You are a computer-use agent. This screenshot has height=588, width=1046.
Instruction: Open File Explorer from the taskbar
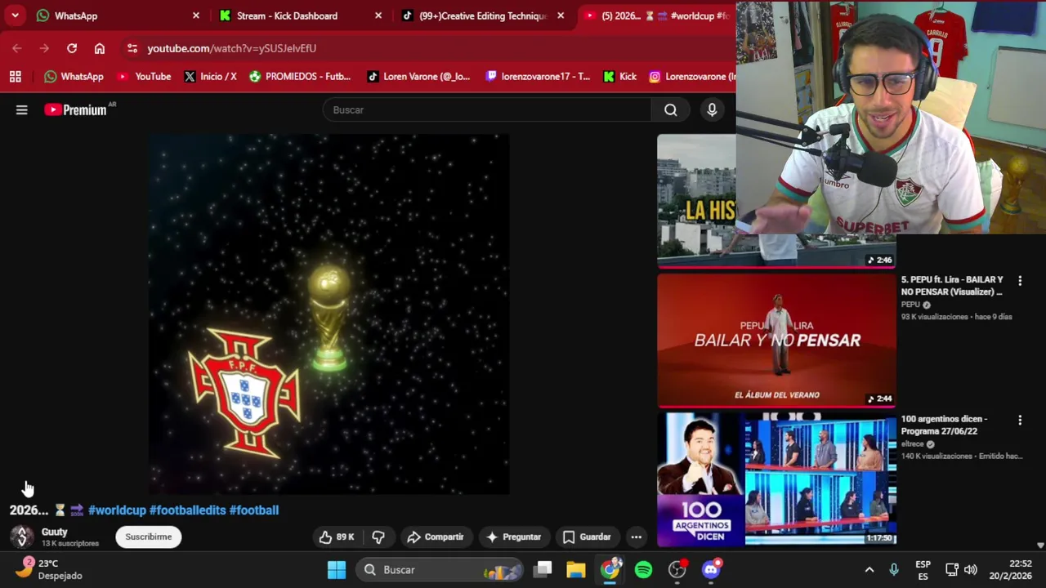(576, 570)
